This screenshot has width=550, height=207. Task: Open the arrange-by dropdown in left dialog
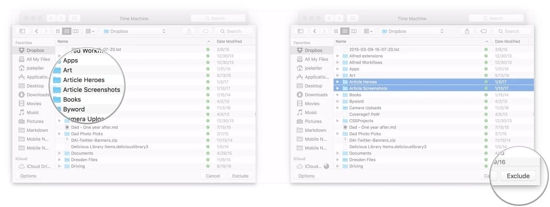point(90,31)
